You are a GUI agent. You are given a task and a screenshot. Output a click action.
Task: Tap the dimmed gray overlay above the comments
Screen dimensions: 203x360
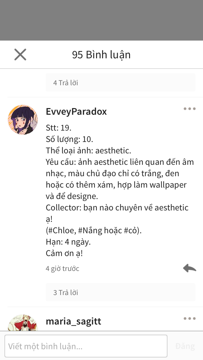point(101,20)
